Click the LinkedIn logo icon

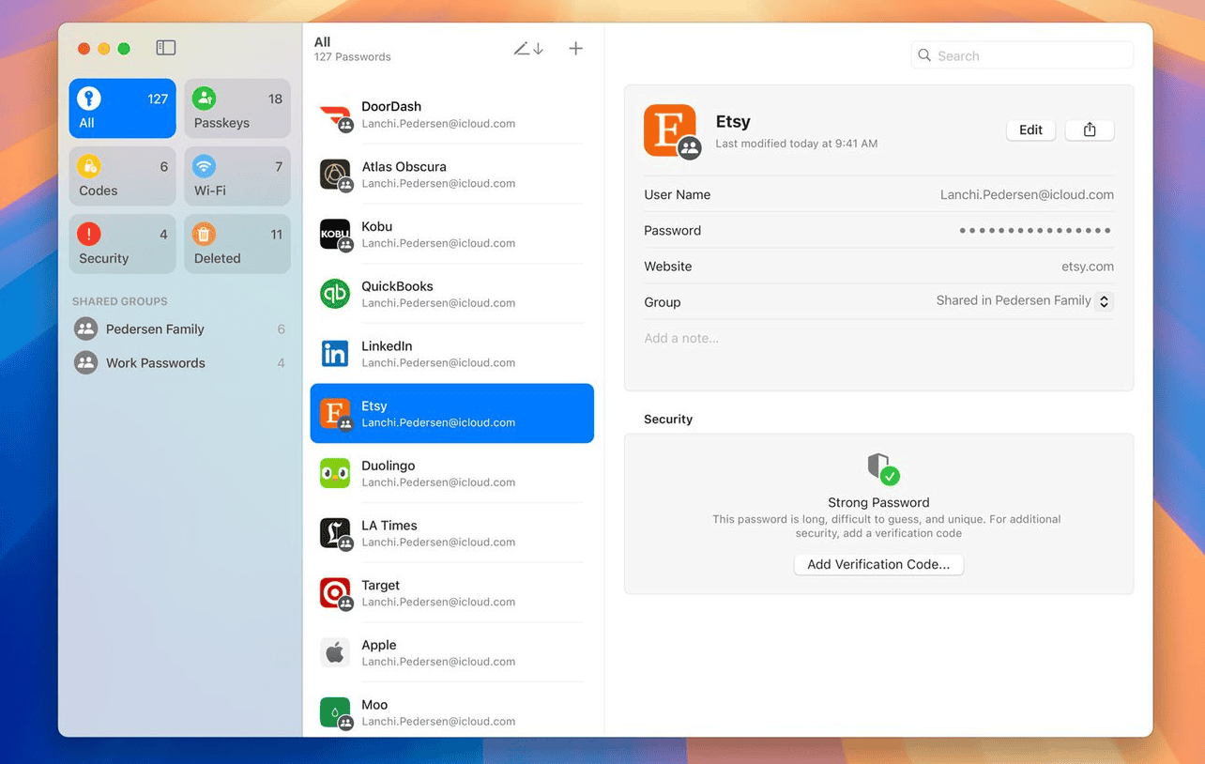click(335, 354)
